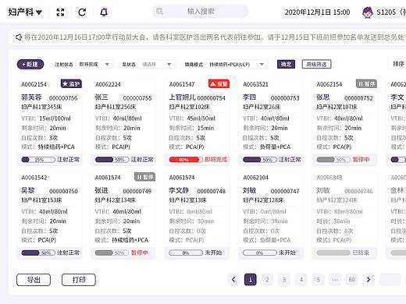Expand the pagination ellipsis
This screenshot has height=304, width=406.
tap(335, 280)
